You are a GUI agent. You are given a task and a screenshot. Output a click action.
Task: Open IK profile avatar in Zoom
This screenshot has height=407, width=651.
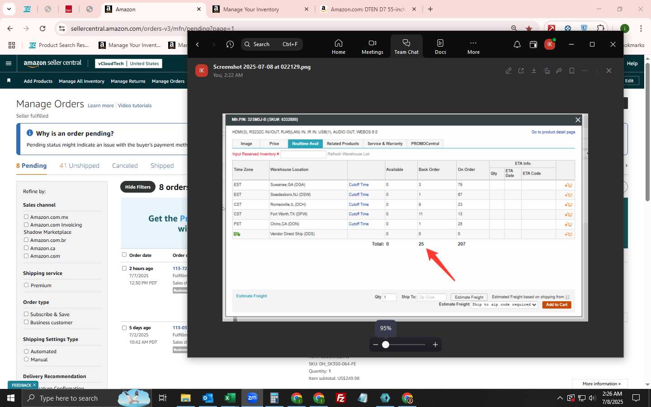(550, 44)
